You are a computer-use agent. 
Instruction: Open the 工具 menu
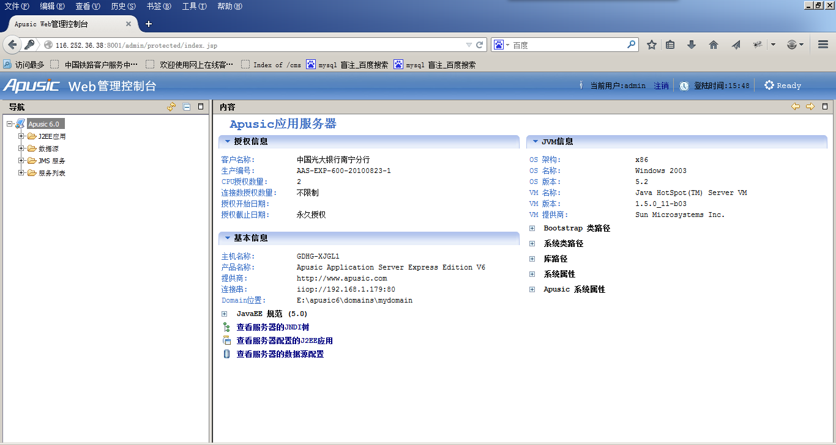point(194,6)
